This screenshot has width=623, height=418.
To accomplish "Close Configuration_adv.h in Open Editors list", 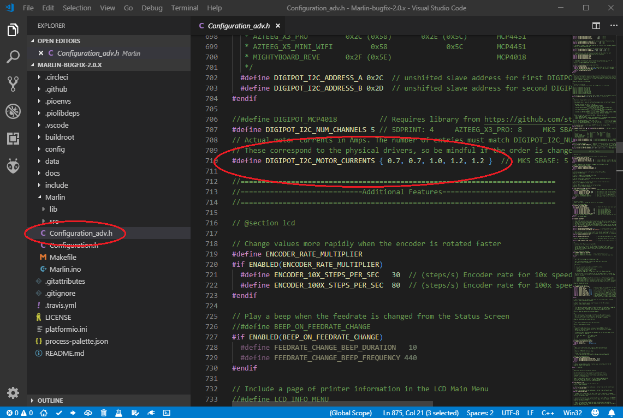I will (40, 53).
